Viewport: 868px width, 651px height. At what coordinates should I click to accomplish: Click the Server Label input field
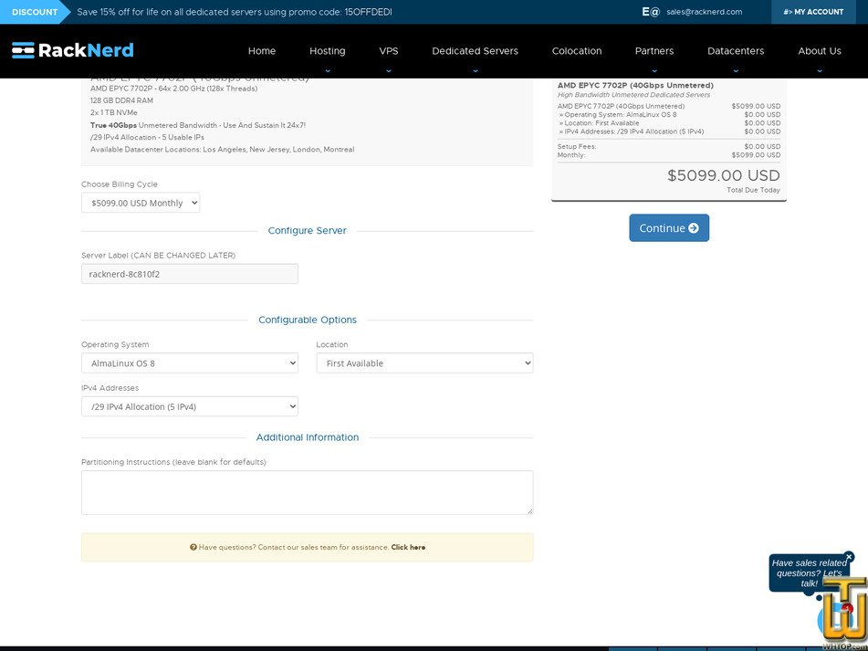[x=189, y=273]
